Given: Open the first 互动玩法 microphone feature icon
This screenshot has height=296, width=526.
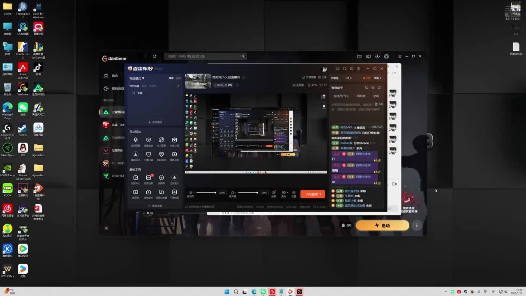Looking at the screenshot, I should (x=136, y=140).
